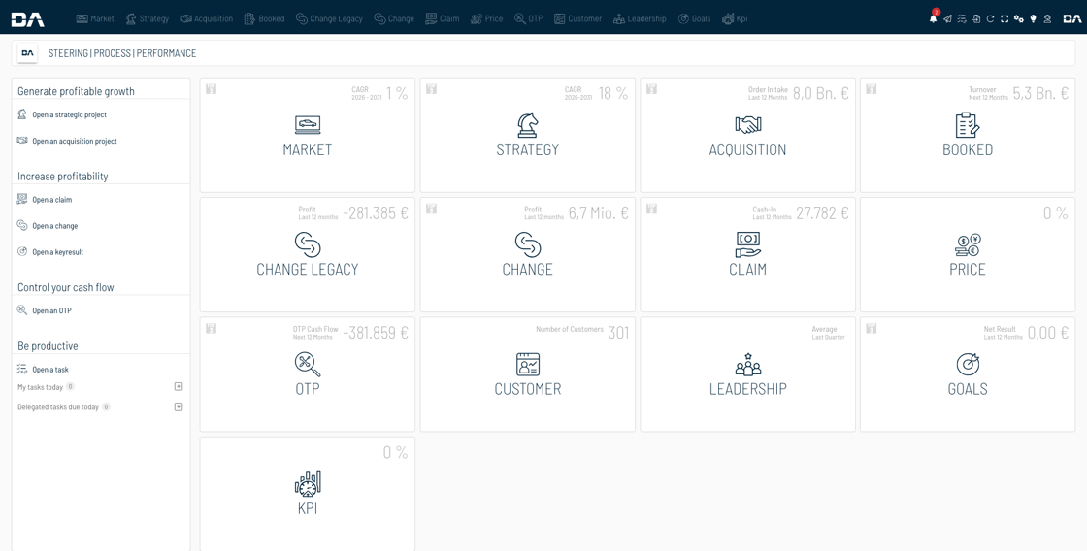Expand My tasks today with plus box
Image resolution: width=1087 pixels, height=551 pixels.
179,387
